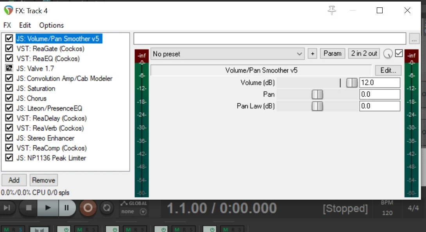Toggle bypass checkbox beside the wet knob
Image resolution: width=426 pixels, height=232 pixels.
coord(399,53)
